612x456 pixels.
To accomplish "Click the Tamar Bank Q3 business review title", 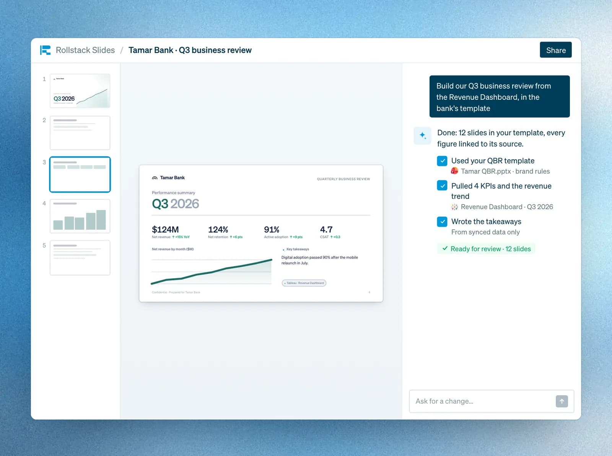I will coord(190,50).
